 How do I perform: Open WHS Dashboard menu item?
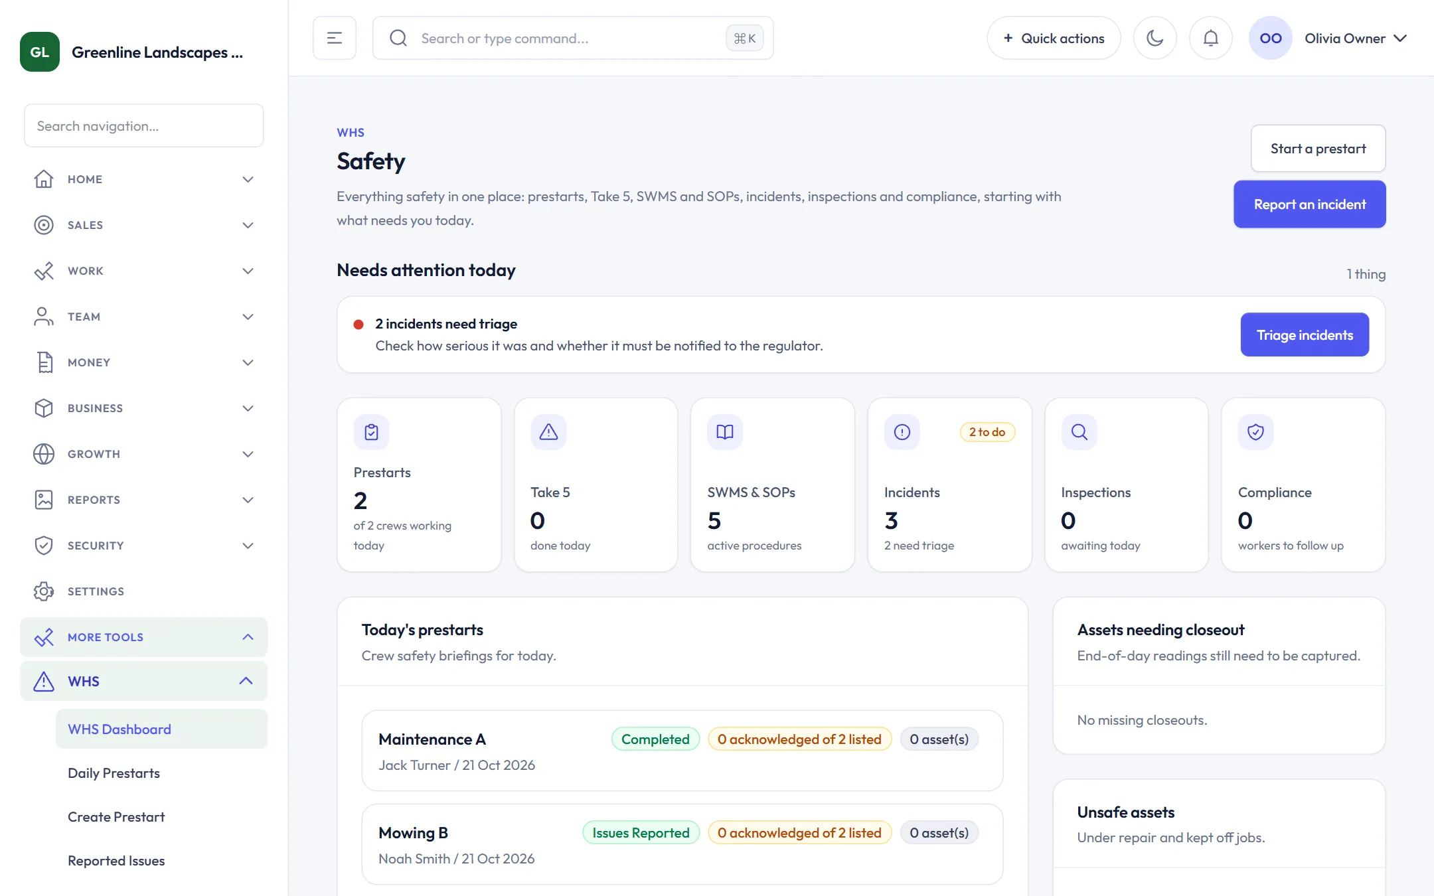(161, 729)
